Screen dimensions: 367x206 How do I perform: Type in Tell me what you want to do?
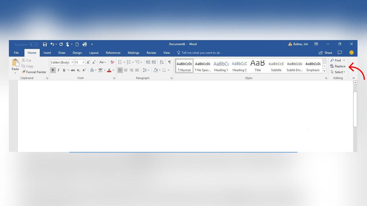(201, 53)
